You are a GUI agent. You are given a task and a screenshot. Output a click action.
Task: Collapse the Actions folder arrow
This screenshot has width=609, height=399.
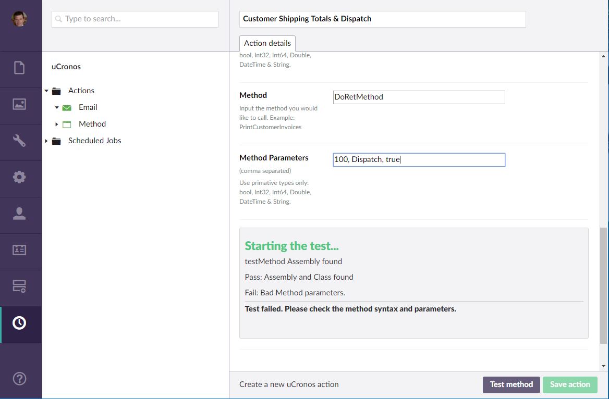[46, 91]
